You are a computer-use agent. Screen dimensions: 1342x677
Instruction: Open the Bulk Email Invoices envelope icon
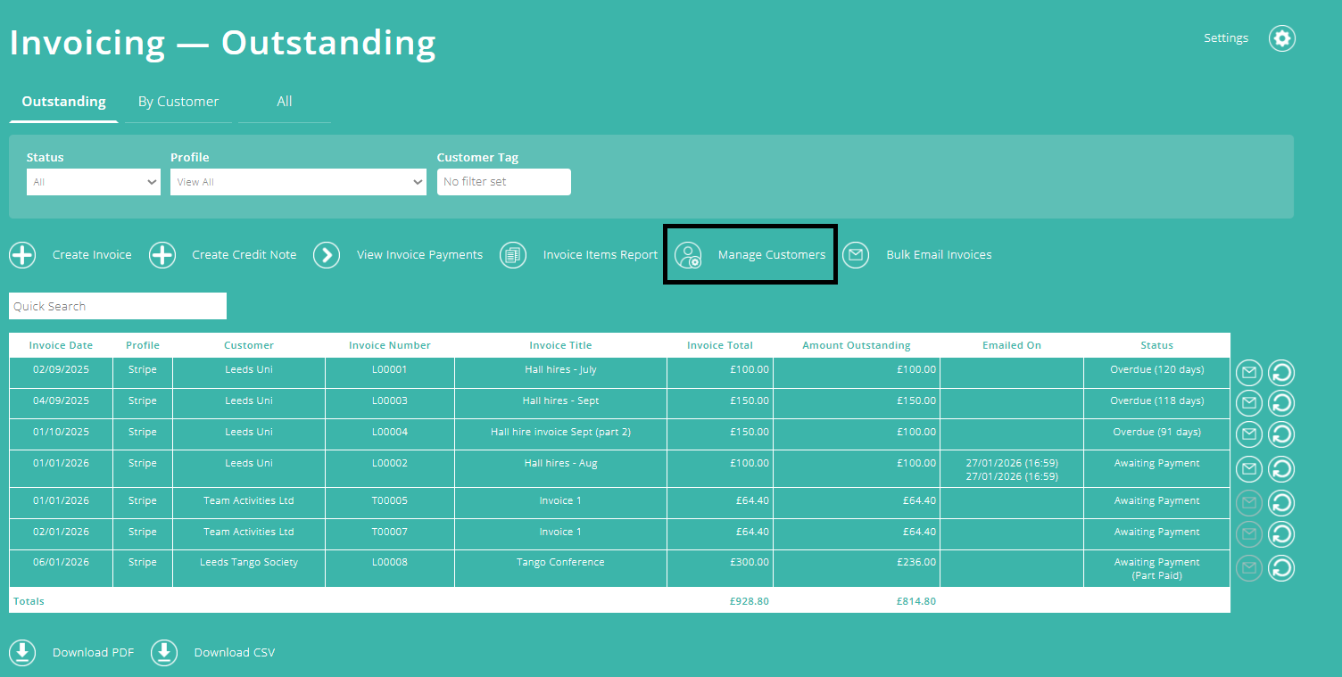pyautogui.click(x=856, y=255)
